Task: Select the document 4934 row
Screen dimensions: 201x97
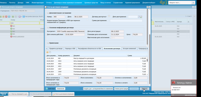Action: click(96, 61)
